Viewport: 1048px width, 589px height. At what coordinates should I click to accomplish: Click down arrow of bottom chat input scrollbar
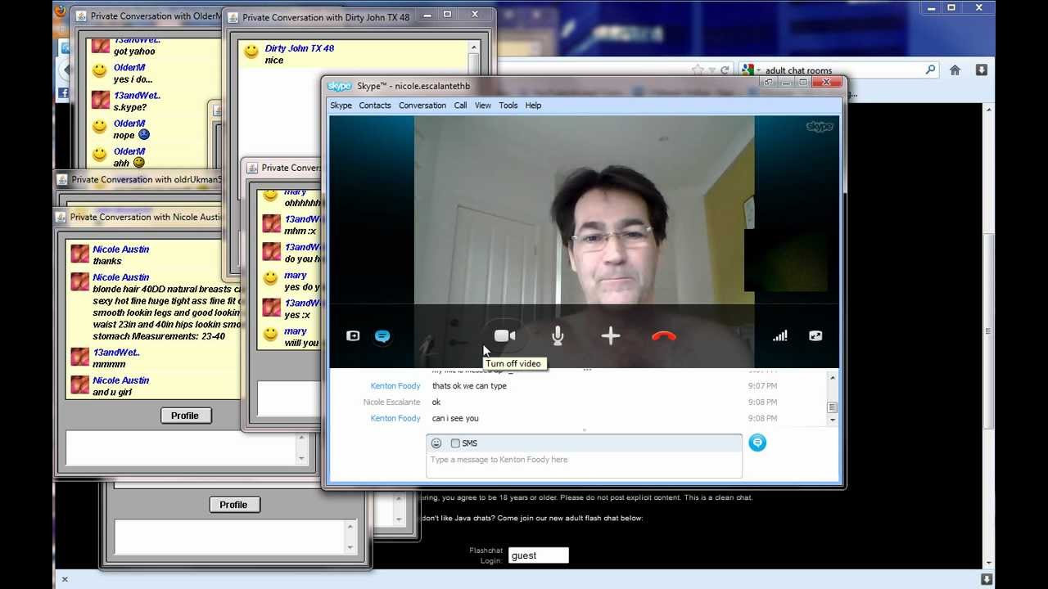350,547
